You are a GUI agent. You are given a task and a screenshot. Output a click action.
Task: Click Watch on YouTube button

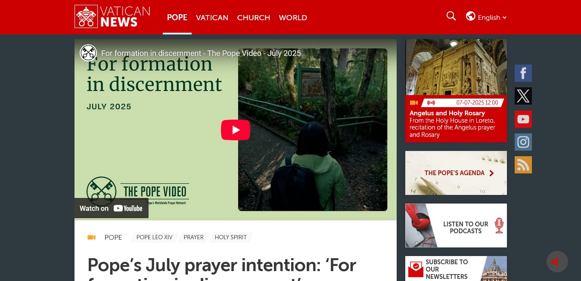(x=112, y=208)
